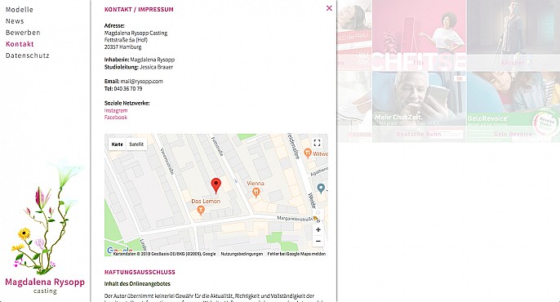
Task: Click the Haftungsausschluss heading
Action: click(140, 272)
